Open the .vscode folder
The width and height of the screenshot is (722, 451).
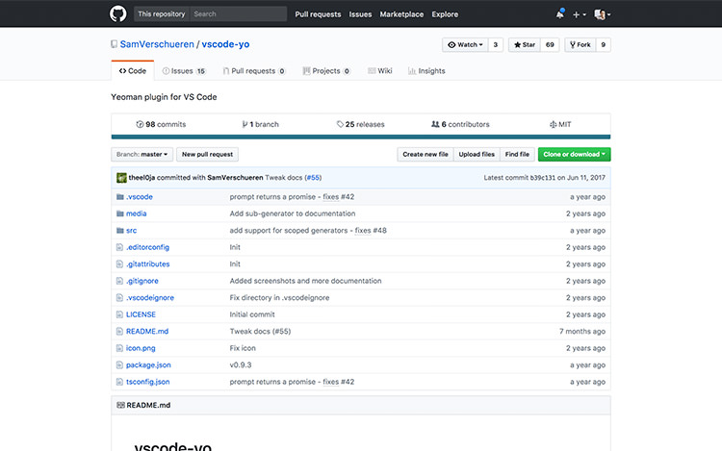click(x=140, y=197)
